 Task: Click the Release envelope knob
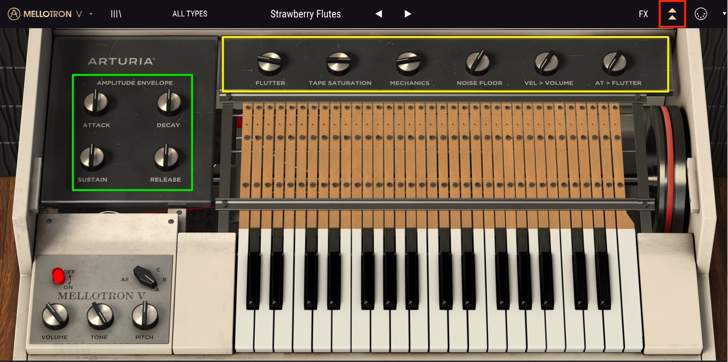[x=167, y=158]
